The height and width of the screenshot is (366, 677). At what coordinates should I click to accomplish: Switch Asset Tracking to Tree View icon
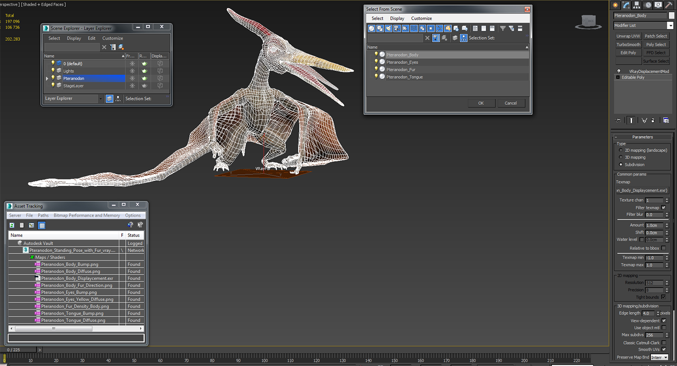32,225
